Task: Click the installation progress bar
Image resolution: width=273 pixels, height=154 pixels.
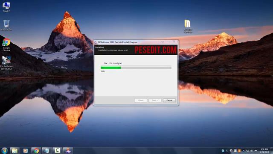Action: coord(136,68)
